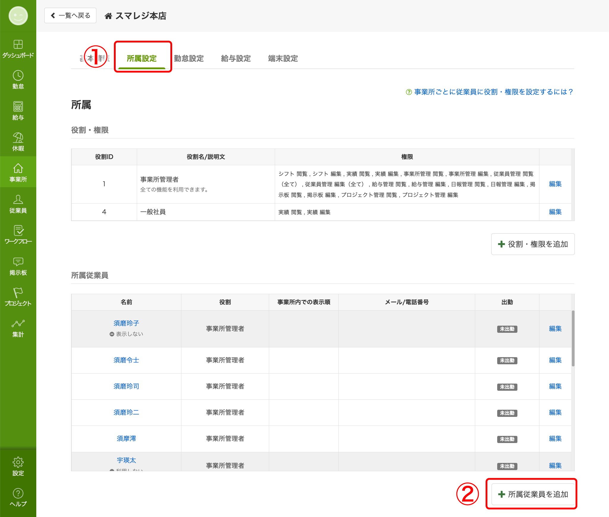Click 未出勤 badge in 須磨令士 row
The width and height of the screenshot is (609, 517).
tap(507, 360)
